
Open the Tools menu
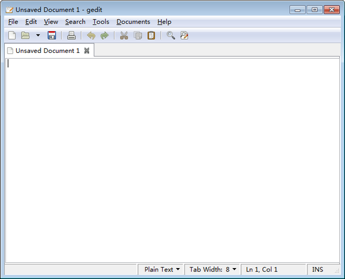101,22
